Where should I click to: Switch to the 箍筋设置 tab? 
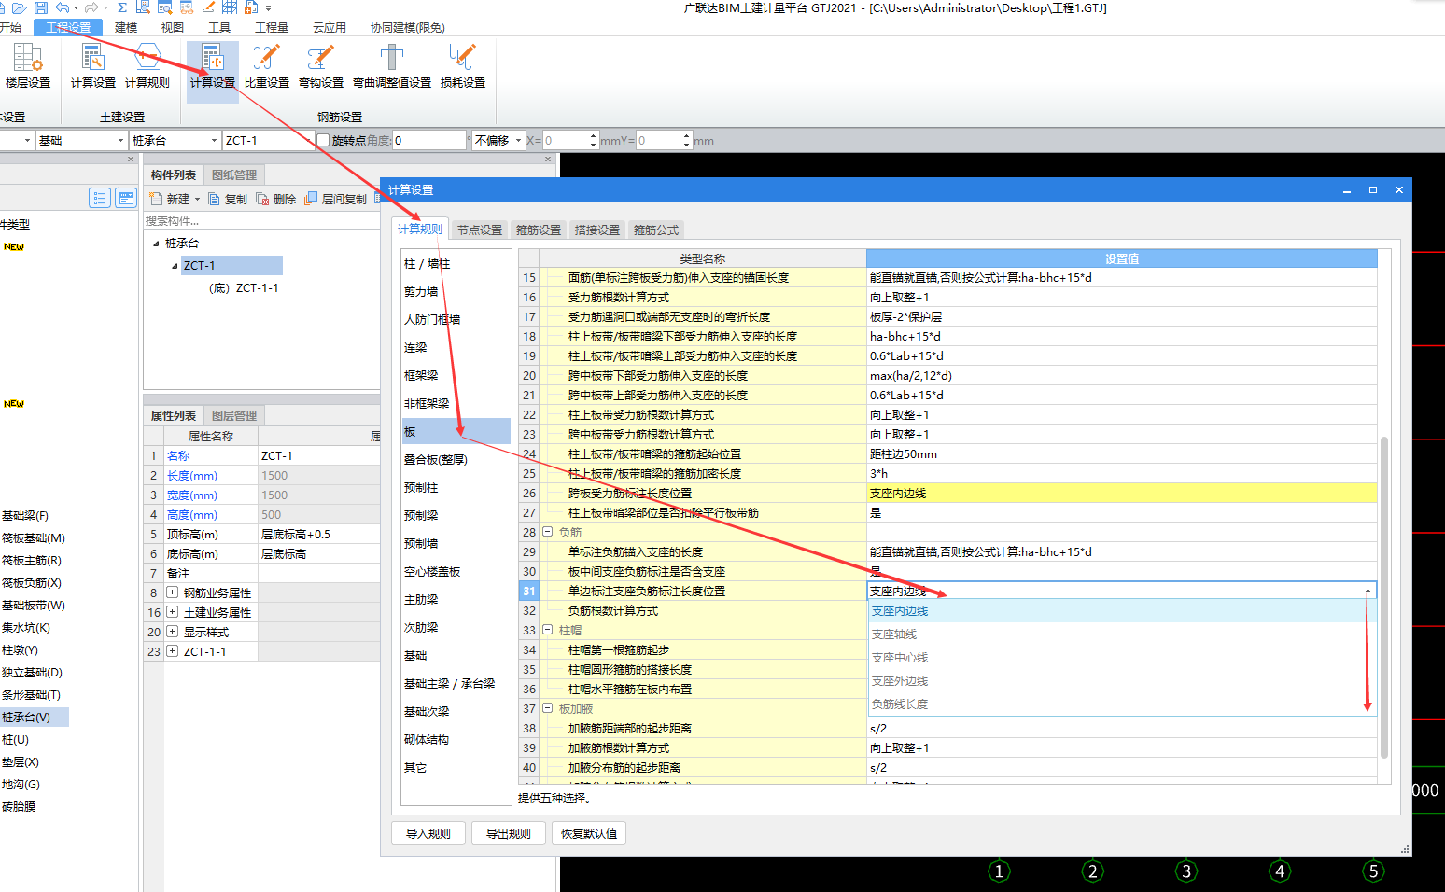coord(539,230)
